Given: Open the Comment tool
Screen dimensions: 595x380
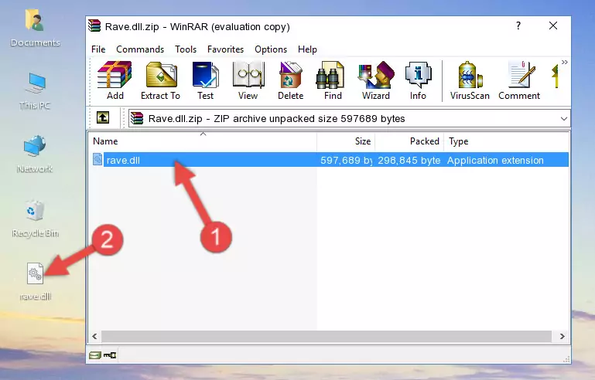Looking at the screenshot, I should [x=519, y=80].
